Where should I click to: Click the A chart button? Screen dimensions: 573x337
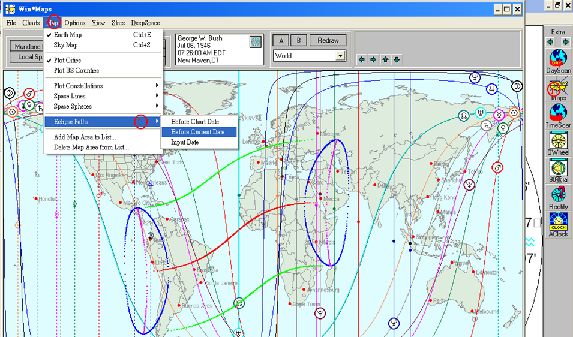pyautogui.click(x=280, y=40)
